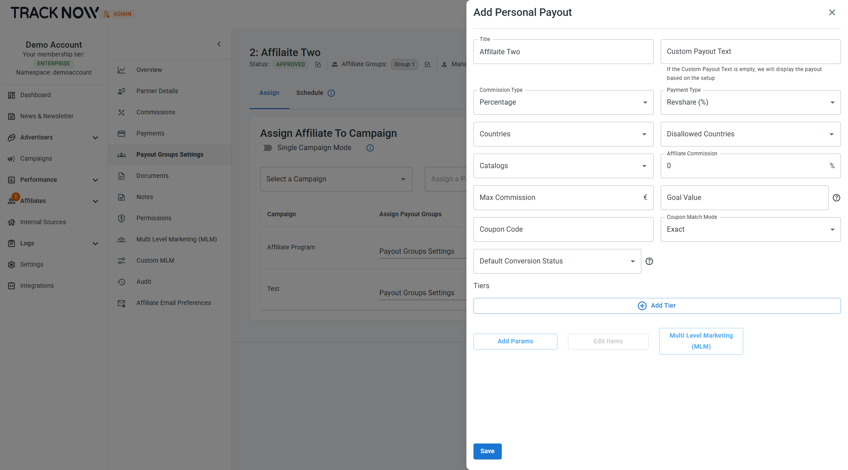Open the Disallowed Countries dropdown

click(x=750, y=134)
